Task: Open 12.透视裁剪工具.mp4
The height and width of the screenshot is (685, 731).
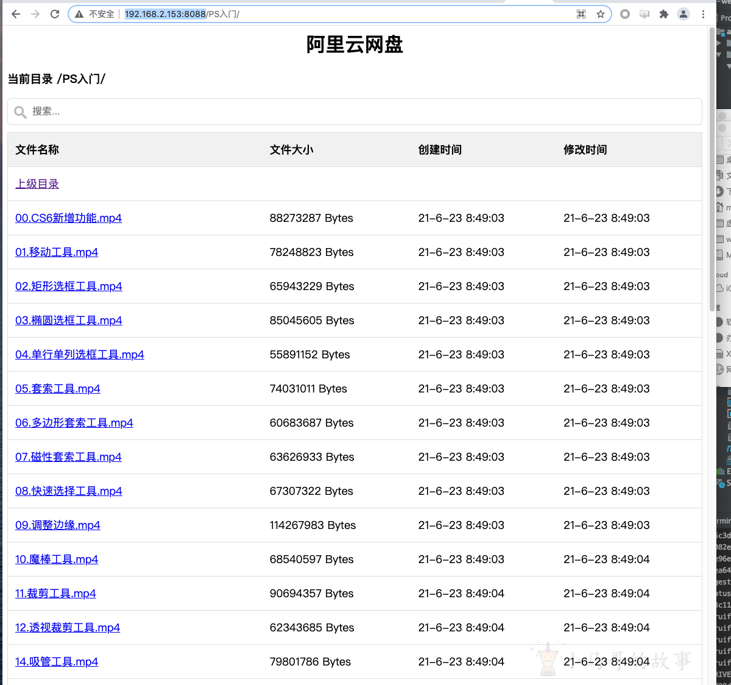Action: tap(68, 628)
